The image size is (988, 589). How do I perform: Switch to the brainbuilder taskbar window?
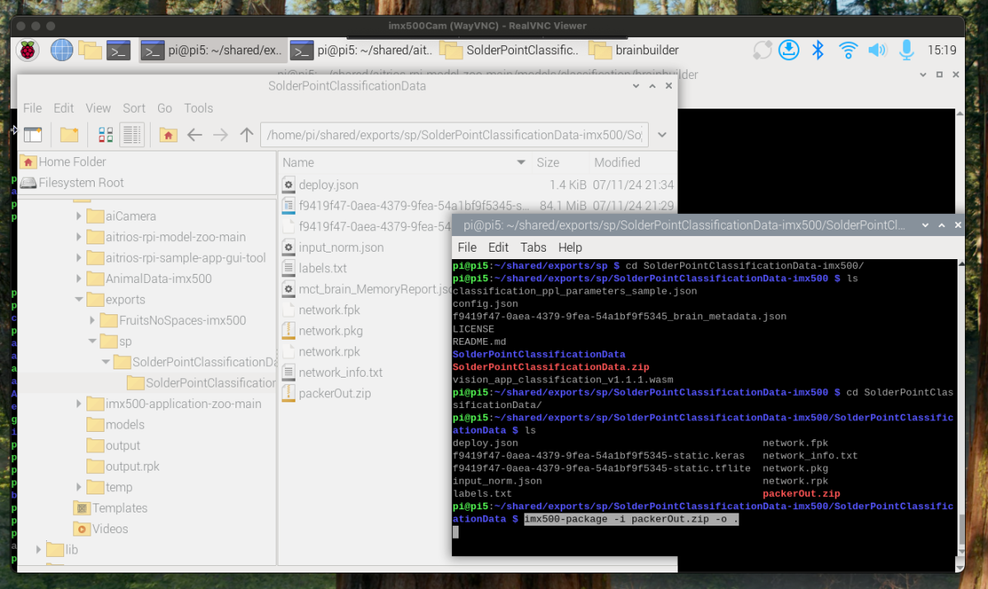point(634,50)
